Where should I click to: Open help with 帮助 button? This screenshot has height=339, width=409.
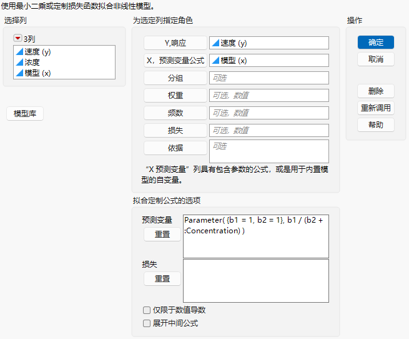click(376, 125)
